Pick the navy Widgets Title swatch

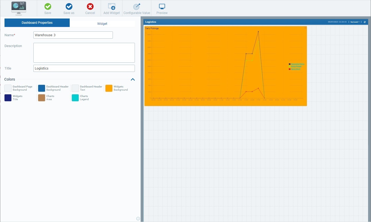8,98
